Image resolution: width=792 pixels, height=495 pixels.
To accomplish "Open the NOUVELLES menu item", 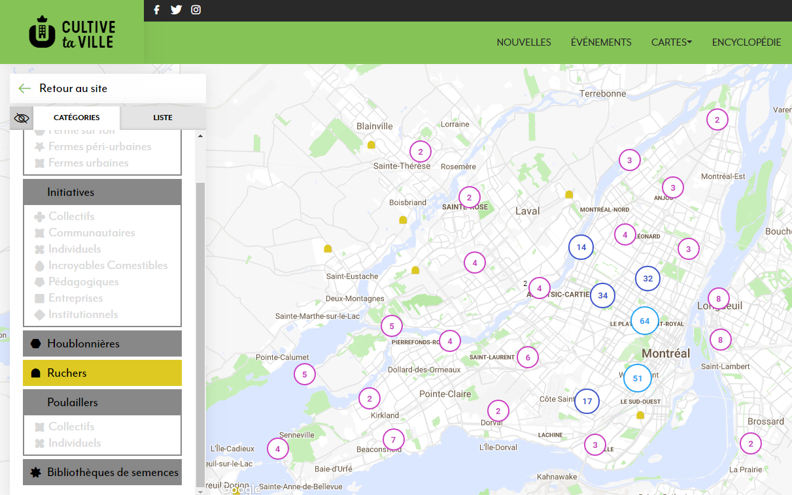I will point(524,42).
